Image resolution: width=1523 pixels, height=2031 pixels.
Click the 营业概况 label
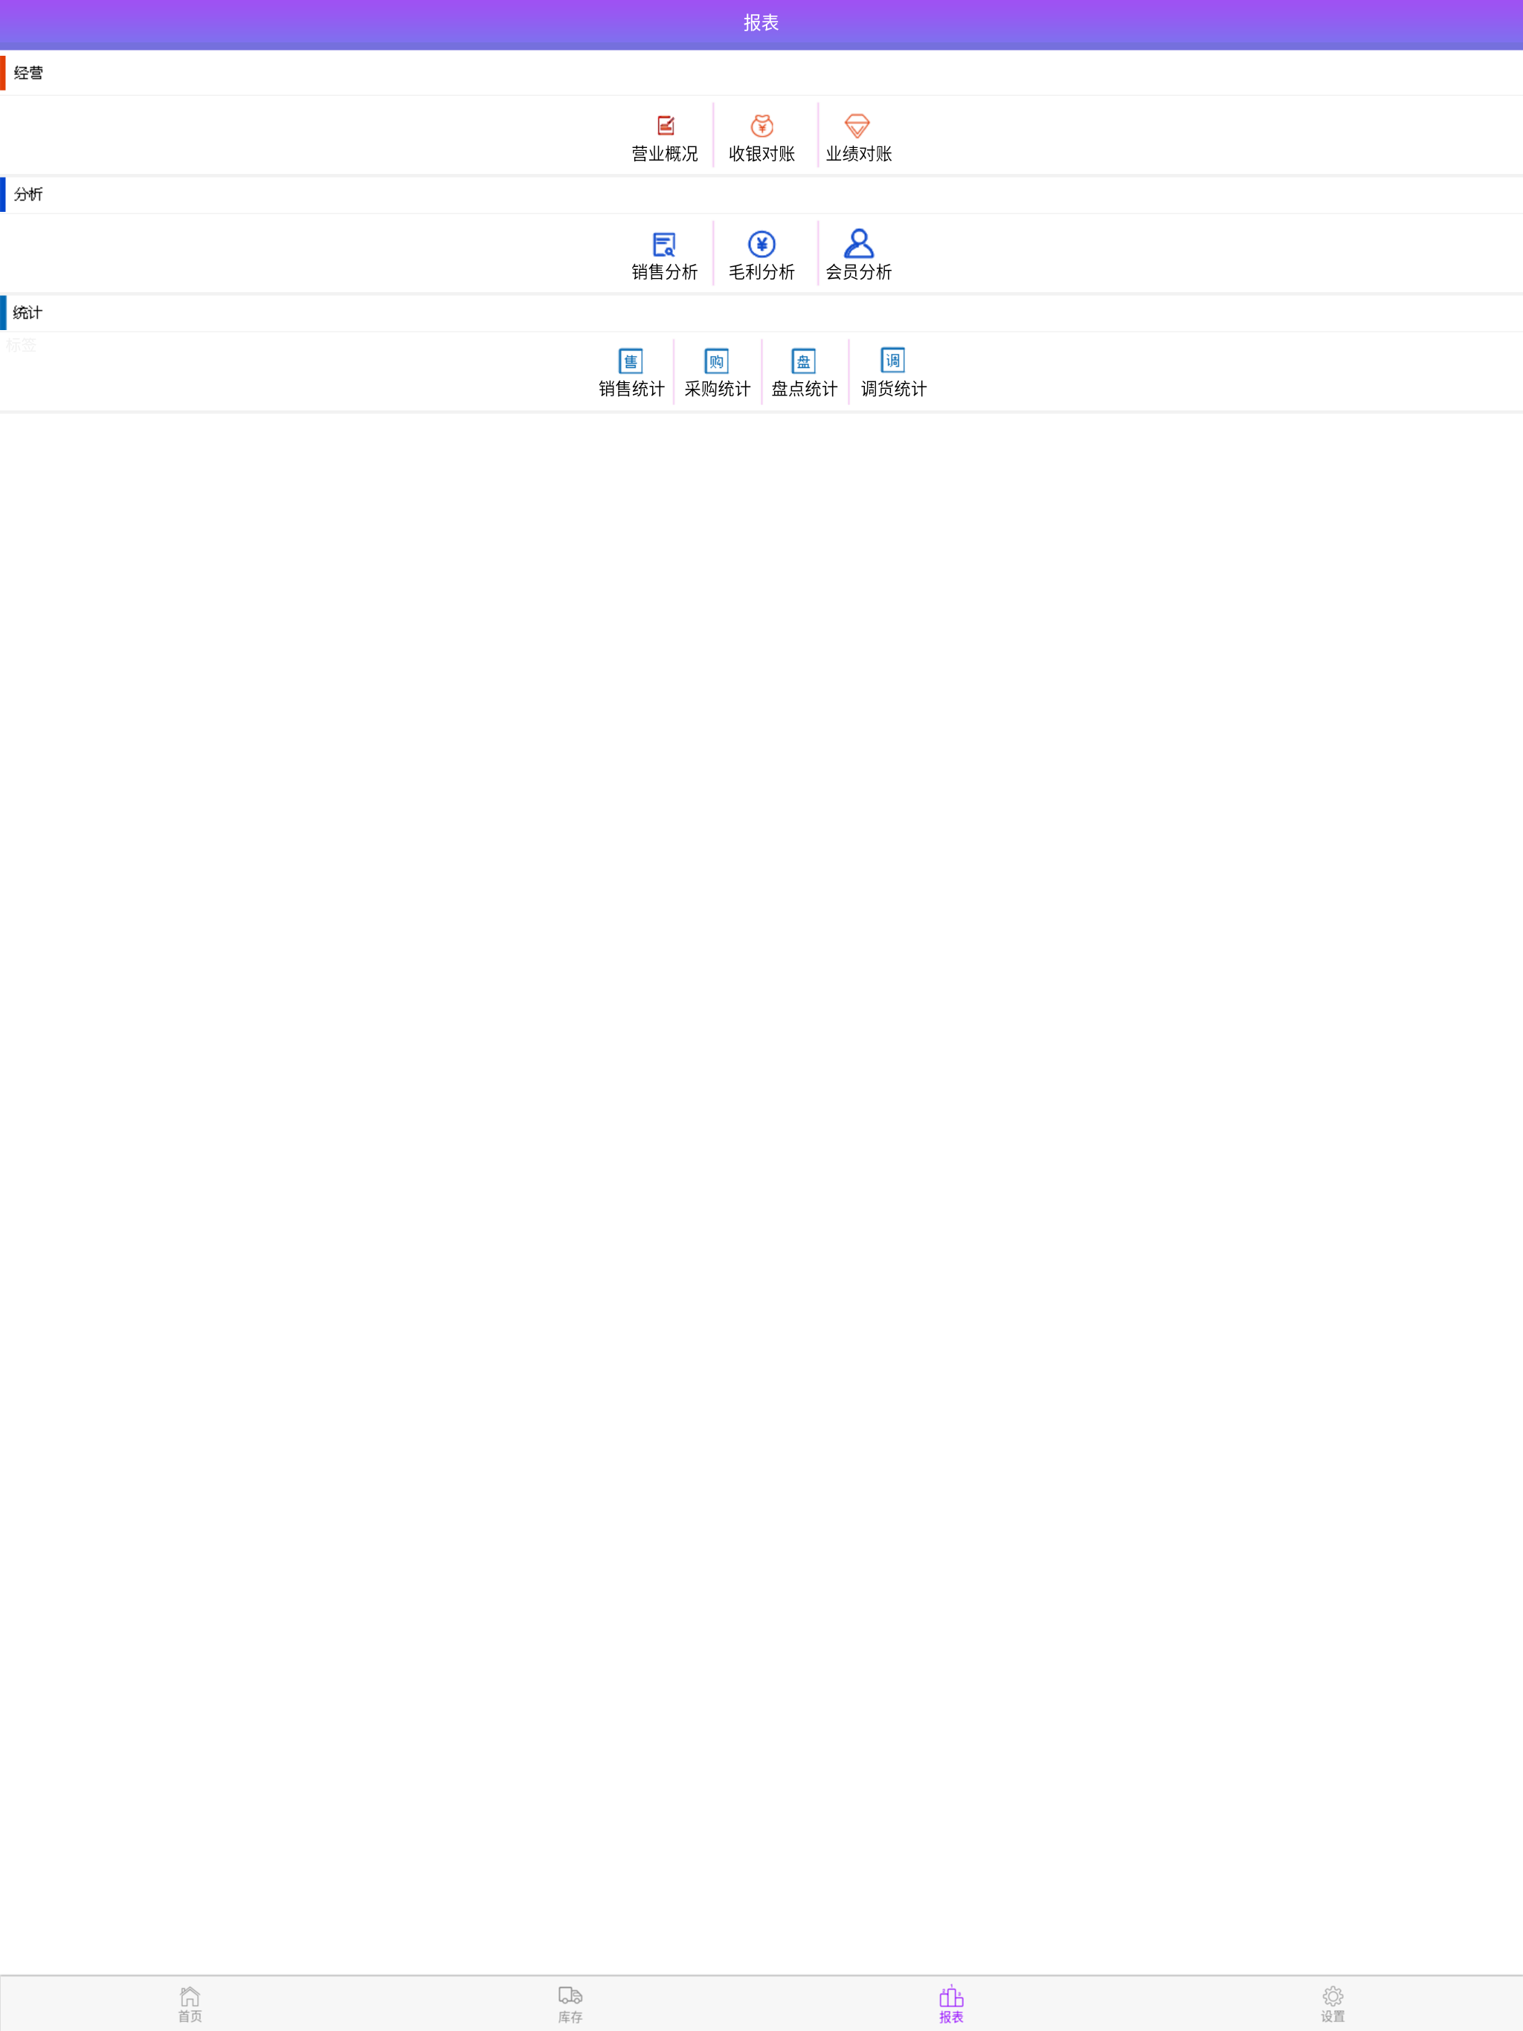tap(665, 154)
